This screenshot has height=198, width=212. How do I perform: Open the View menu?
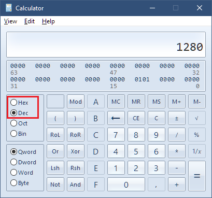coord(10,21)
